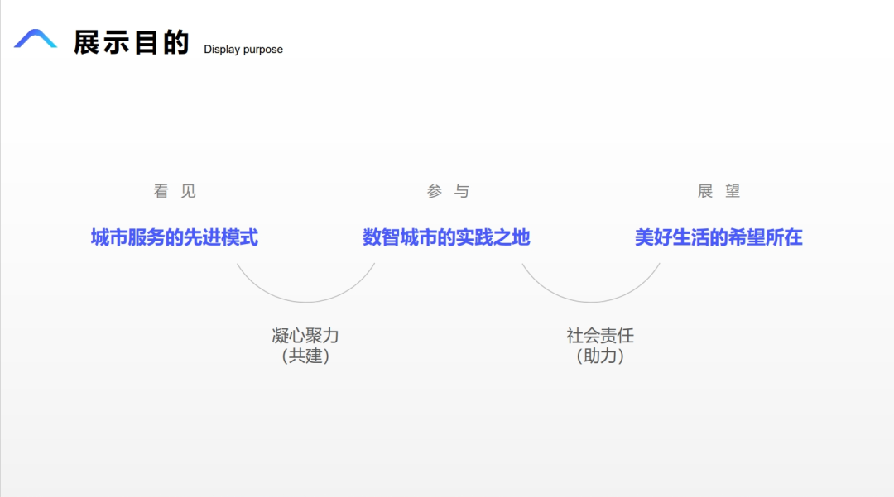Click the (助力) label below 社会责任
This screenshot has height=497, width=894.
tap(601, 356)
